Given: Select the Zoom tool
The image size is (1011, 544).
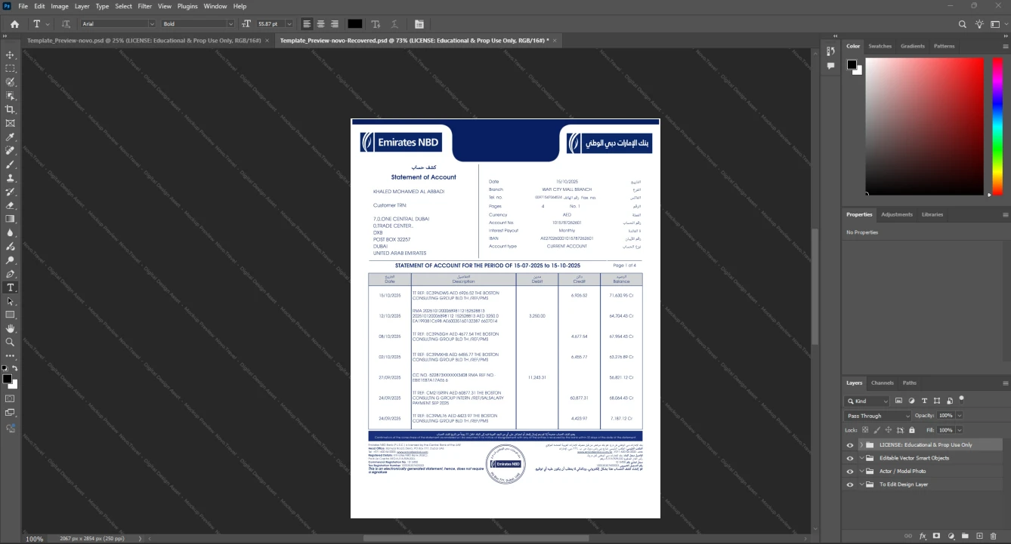Looking at the screenshot, I should pos(11,342).
